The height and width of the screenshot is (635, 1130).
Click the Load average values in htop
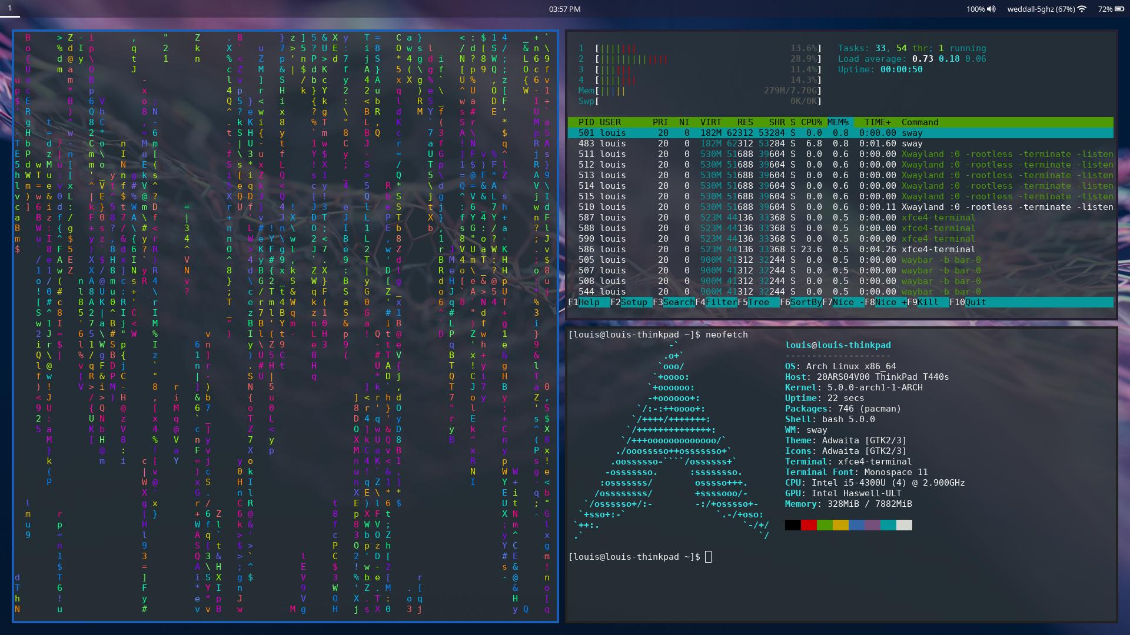click(949, 59)
